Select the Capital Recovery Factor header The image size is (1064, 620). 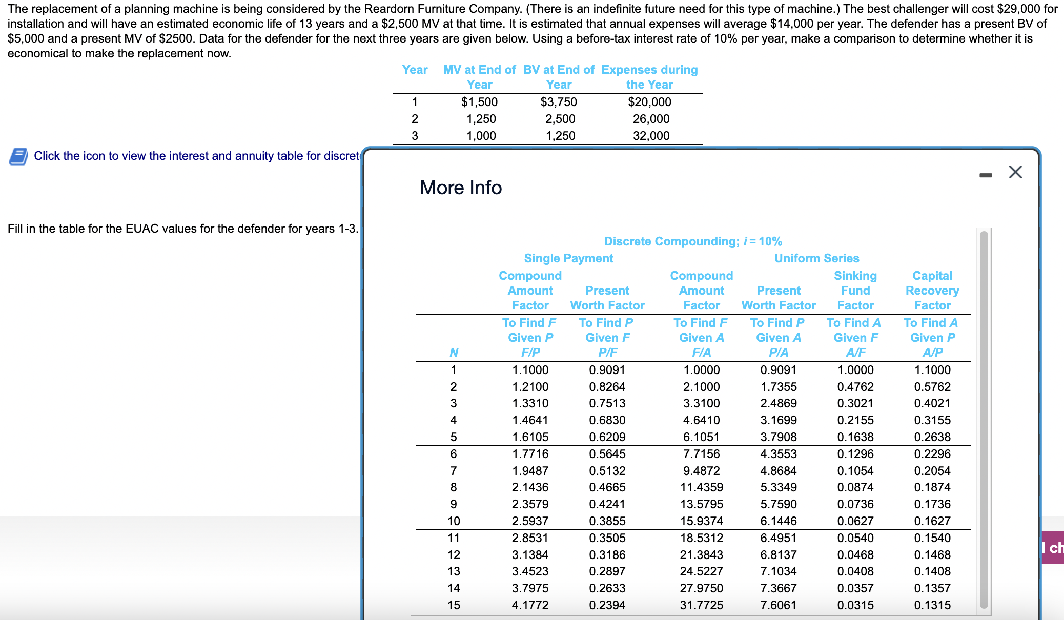tap(932, 290)
